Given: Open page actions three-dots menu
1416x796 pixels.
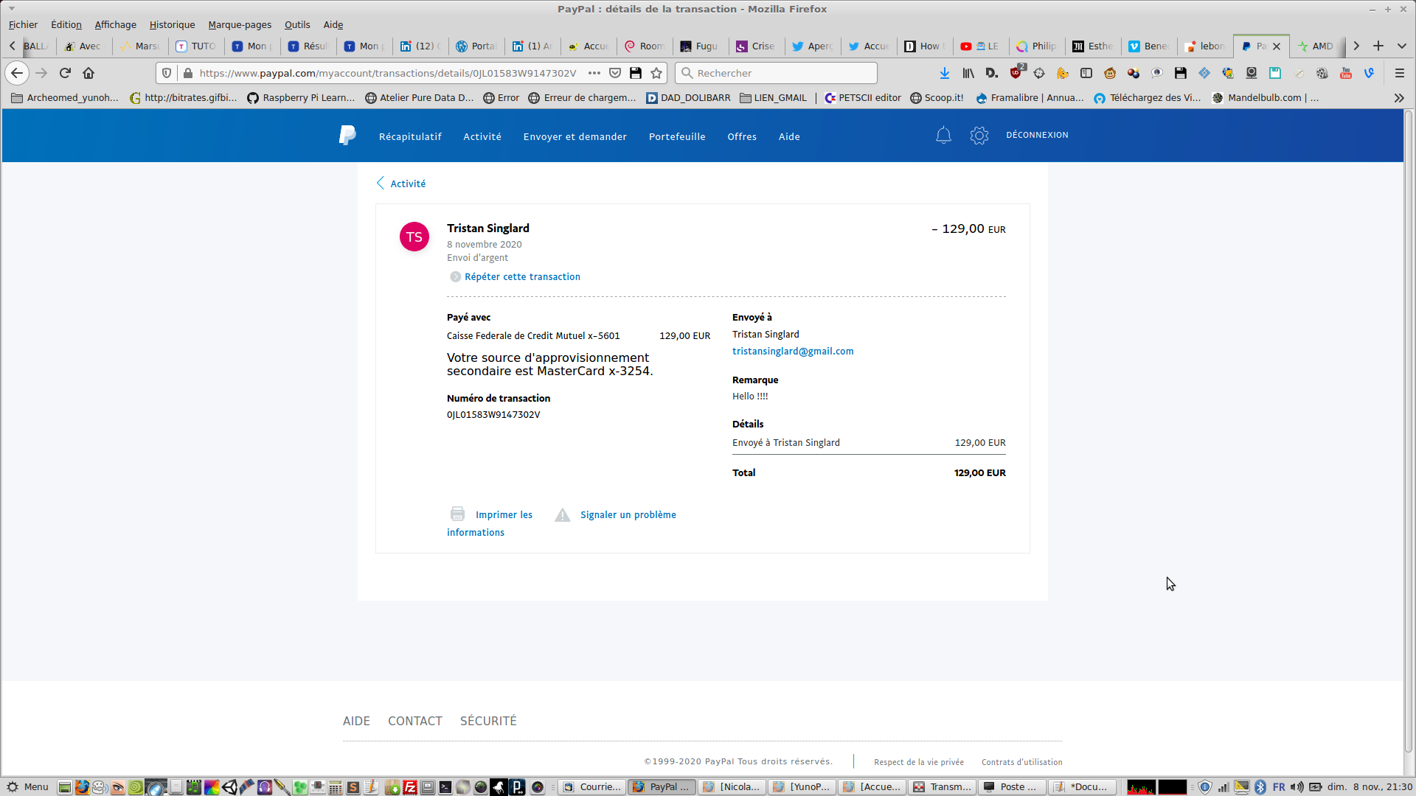Looking at the screenshot, I should (x=594, y=73).
